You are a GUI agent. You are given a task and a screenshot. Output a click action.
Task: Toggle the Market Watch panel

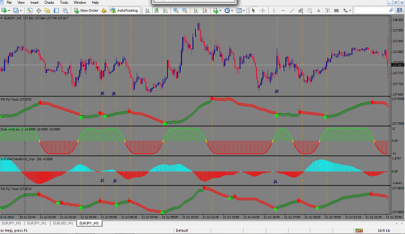click(29, 10)
